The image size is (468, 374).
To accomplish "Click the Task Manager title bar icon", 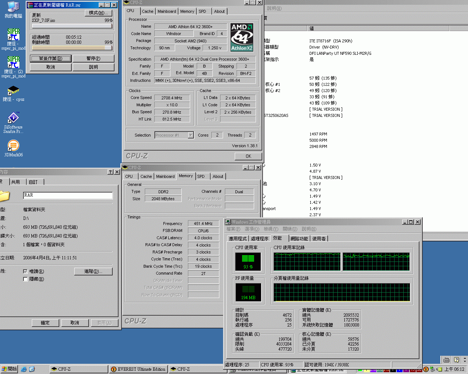I will pyautogui.click(x=228, y=222).
